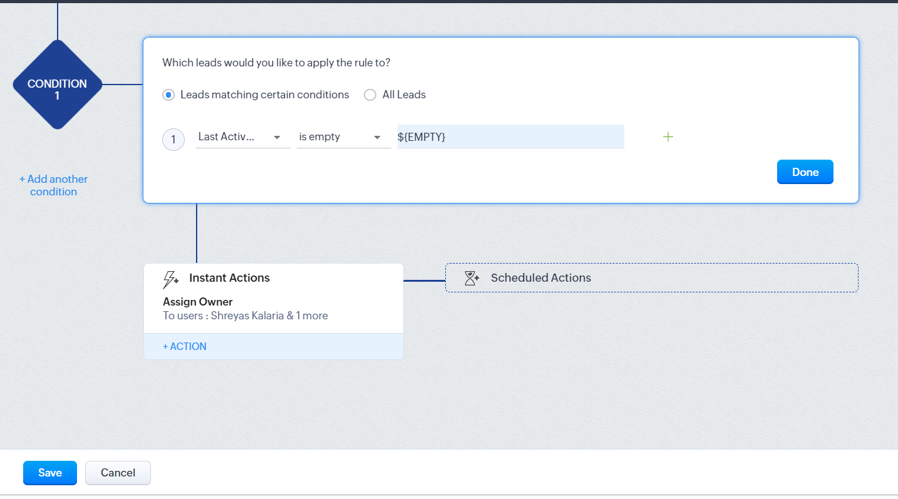
Task: Open the 'is empty' operator dropdown
Action: pyautogui.click(x=344, y=137)
